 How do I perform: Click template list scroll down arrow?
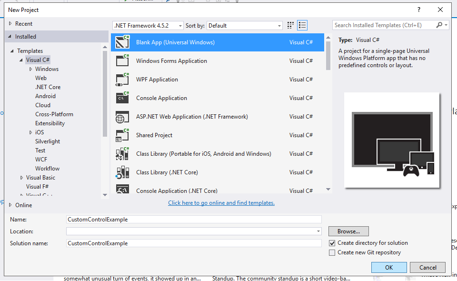click(x=328, y=190)
